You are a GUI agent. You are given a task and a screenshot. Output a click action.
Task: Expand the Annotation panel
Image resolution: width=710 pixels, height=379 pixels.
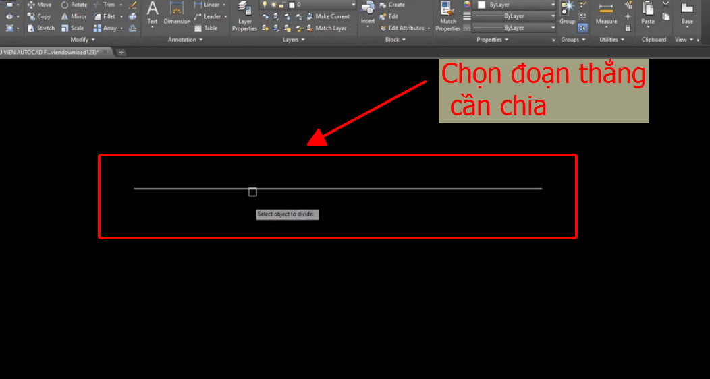(x=185, y=40)
